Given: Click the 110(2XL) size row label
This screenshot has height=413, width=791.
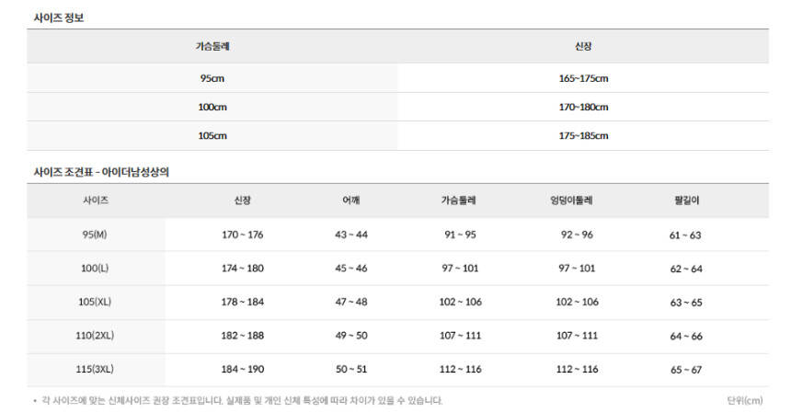Looking at the screenshot, I should click(96, 336).
